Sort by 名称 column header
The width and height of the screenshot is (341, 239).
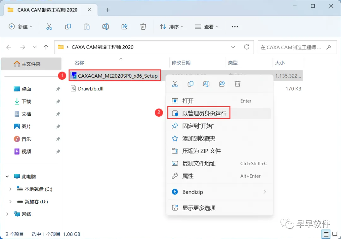[x=79, y=63]
